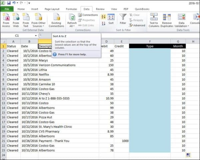Switch to the View tab

click(x=114, y=9)
